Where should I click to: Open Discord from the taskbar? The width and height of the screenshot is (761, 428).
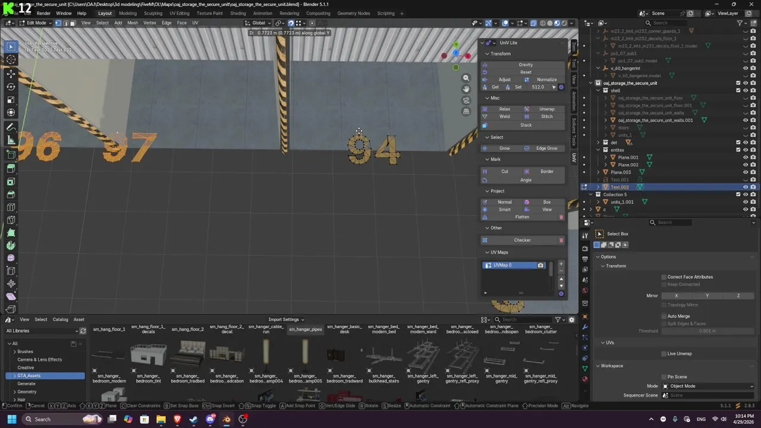[210, 419]
